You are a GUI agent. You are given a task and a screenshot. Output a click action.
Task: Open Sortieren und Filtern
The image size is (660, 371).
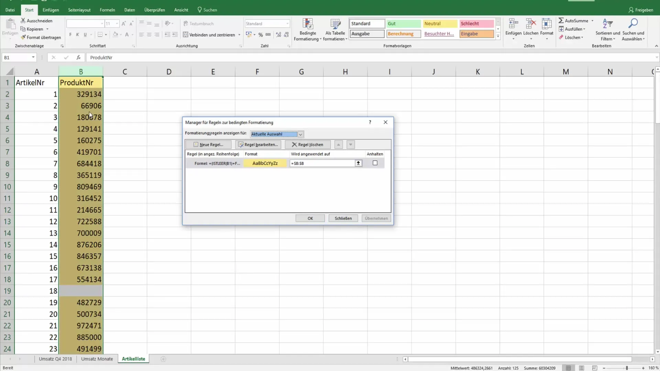pyautogui.click(x=608, y=30)
